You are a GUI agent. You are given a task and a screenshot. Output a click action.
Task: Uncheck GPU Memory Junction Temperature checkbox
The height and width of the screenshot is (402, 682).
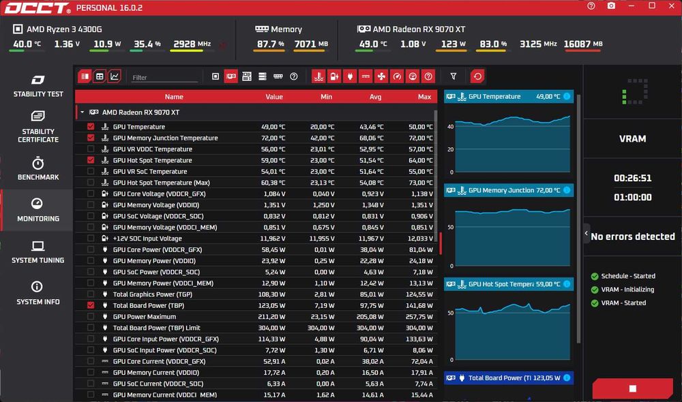(91, 138)
